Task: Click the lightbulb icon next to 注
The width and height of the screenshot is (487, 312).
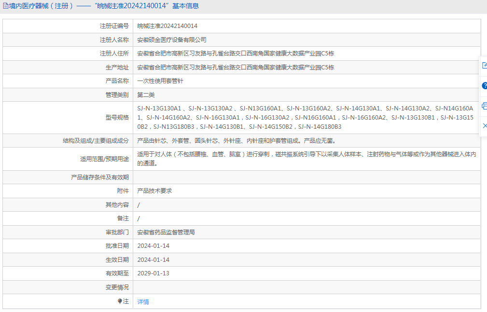Action: tap(120, 301)
